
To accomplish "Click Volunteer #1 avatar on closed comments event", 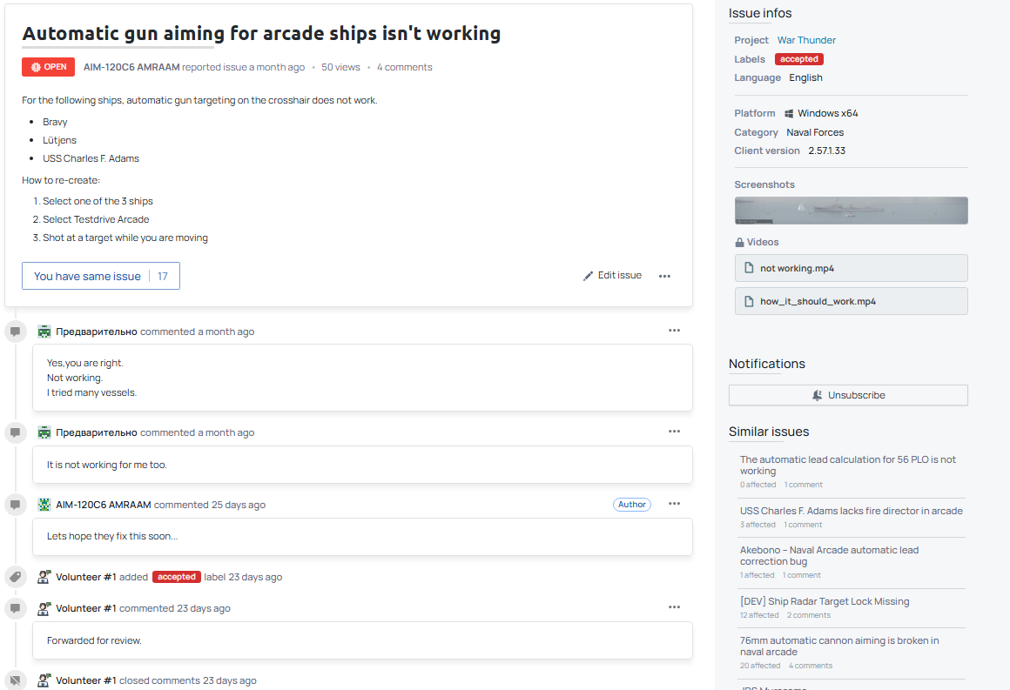I will [44, 680].
